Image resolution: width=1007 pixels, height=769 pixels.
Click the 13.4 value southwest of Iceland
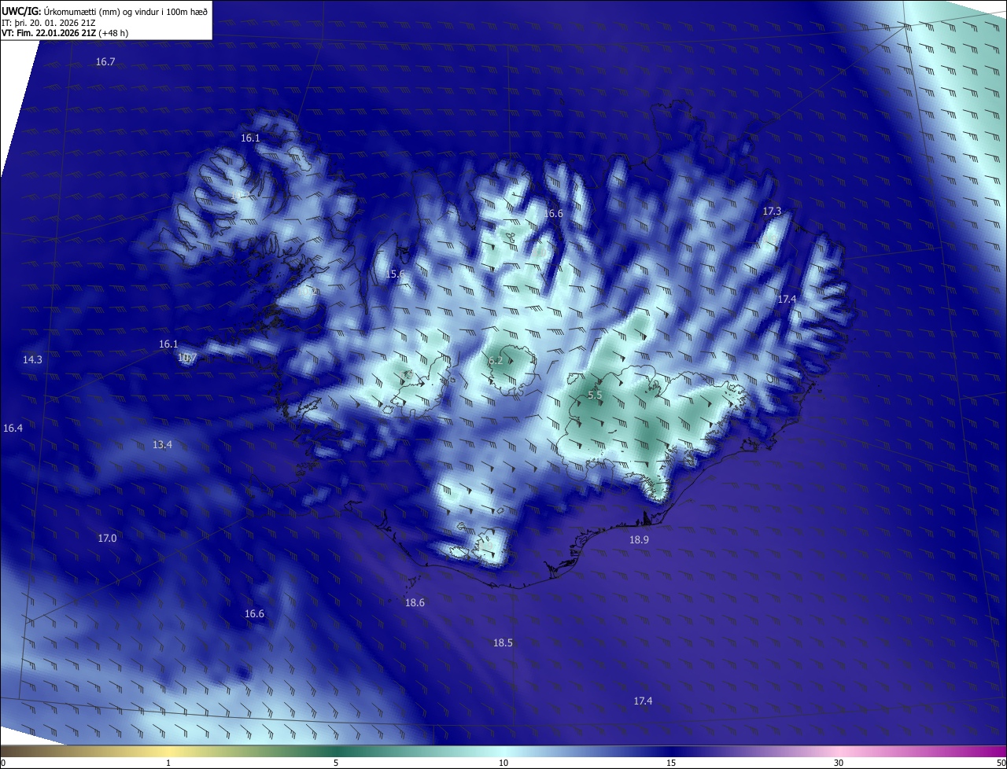click(162, 445)
